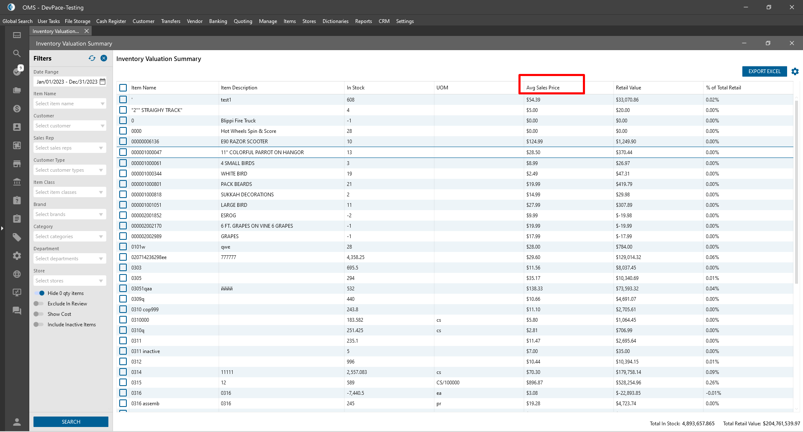Click the Avg Sales Price column header

pyautogui.click(x=543, y=88)
